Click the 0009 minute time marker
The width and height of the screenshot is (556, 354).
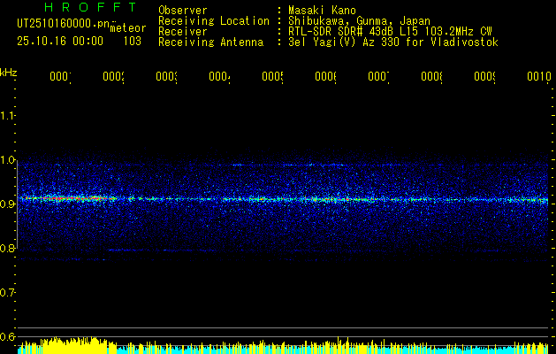coord(484,77)
